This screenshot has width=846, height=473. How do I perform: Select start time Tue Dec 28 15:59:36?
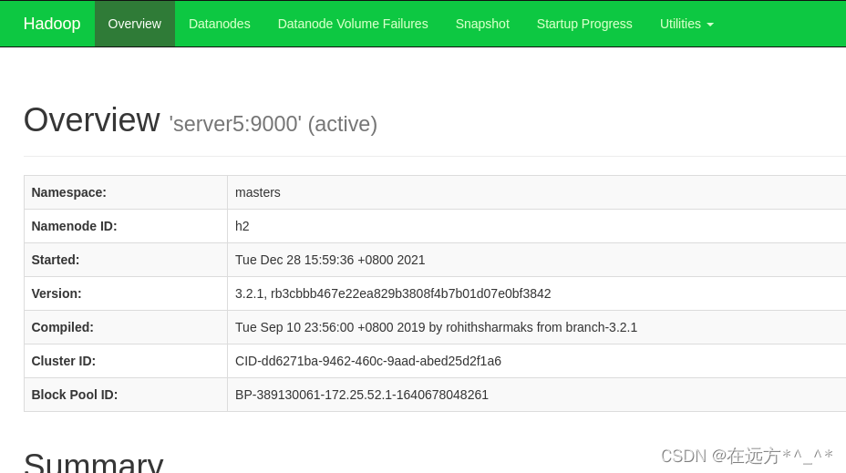(x=330, y=260)
